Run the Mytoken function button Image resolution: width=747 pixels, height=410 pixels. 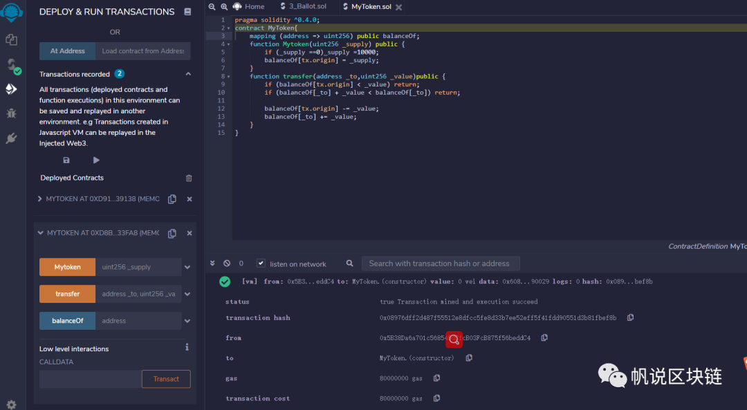tap(68, 267)
